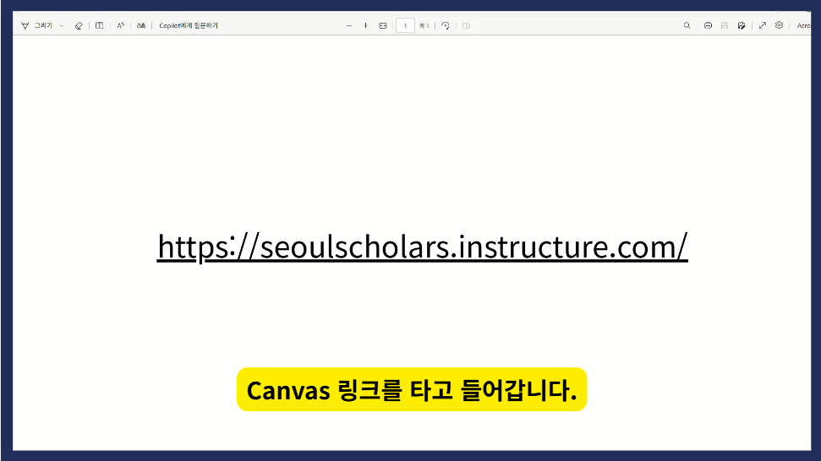Open the search (magnifier) in PDF
Image resolution: width=821 pixels, height=461 pixels.
pos(687,26)
